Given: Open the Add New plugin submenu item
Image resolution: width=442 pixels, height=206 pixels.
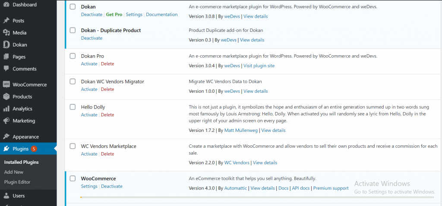Looking at the screenshot, I should click(14, 172).
